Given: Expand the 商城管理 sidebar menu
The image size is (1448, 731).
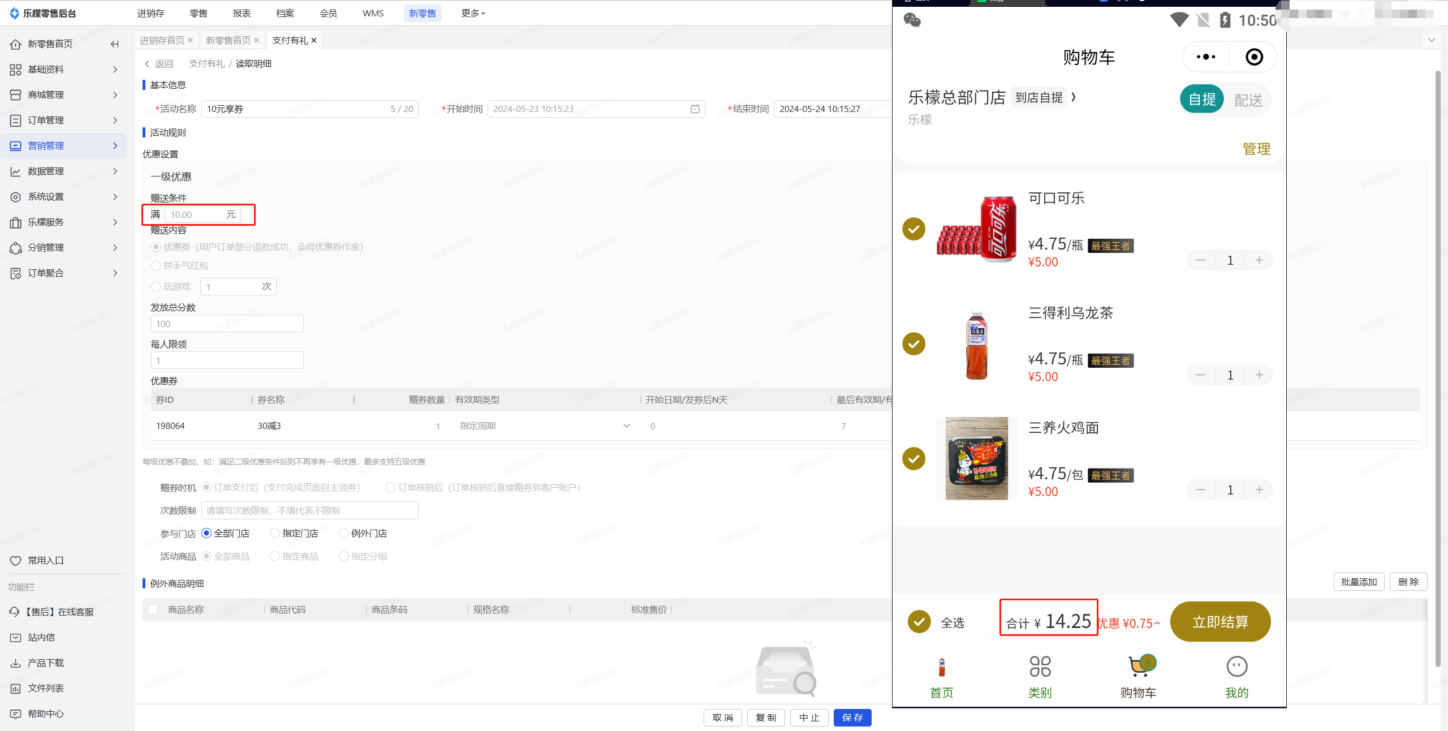Looking at the screenshot, I should (115, 94).
